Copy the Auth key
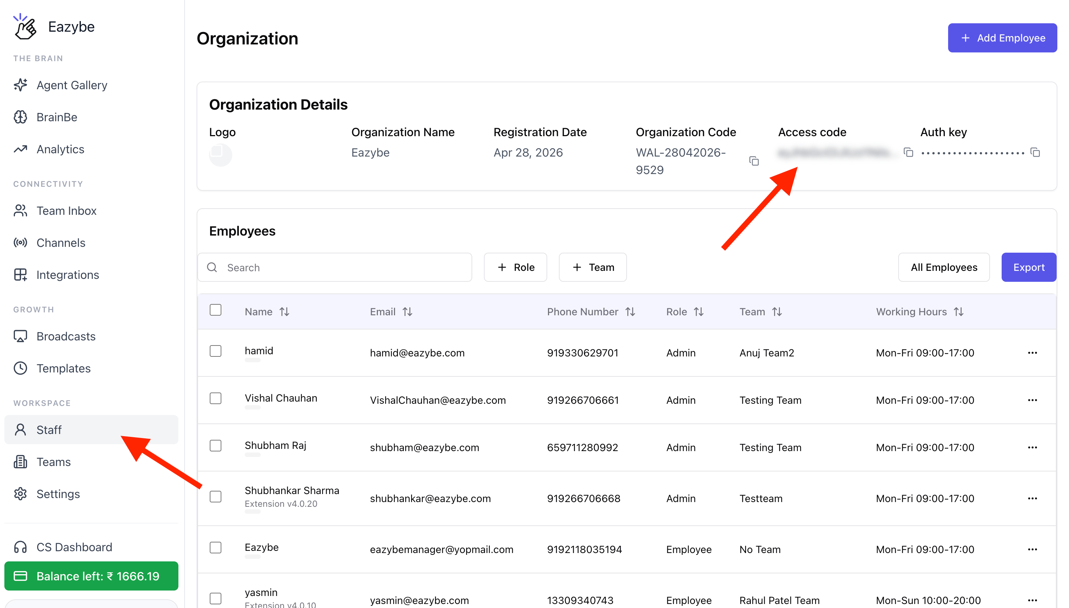The height and width of the screenshot is (608, 1069). click(1035, 153)
